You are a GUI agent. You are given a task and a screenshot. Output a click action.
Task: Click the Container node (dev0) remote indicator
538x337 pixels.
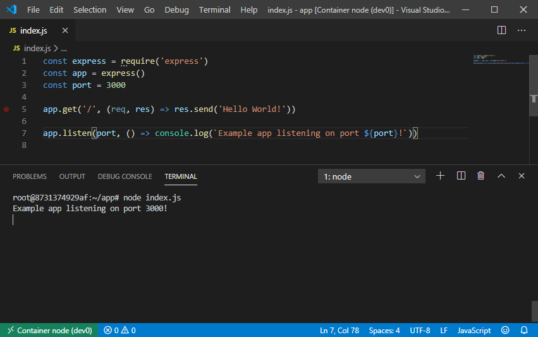click(x=49, y=330)
